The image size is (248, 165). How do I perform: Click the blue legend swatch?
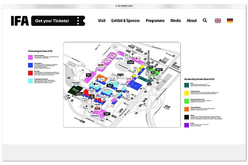coord(30,65)
